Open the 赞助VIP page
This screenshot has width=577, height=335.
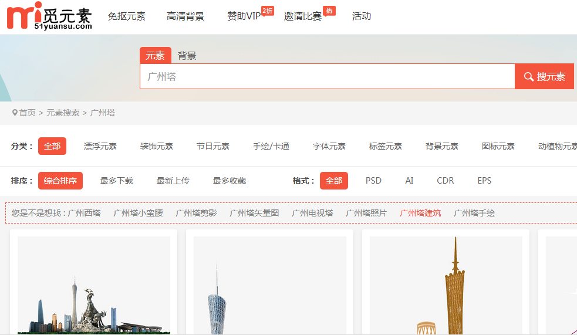coord(244,16)
